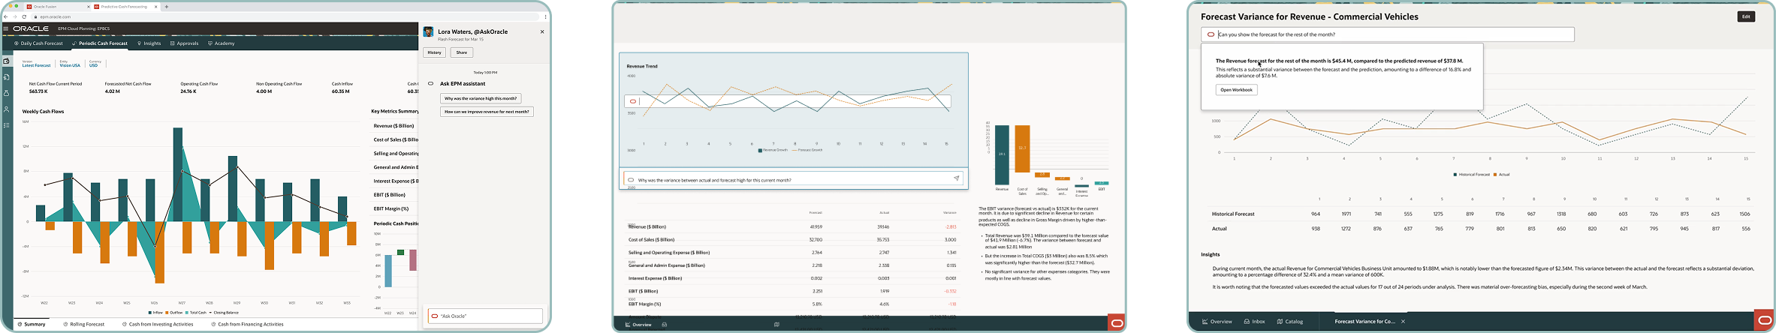Open new browser tab with plus icon
The height and width of the screenshot is (333, 1776).
point(166,7)
